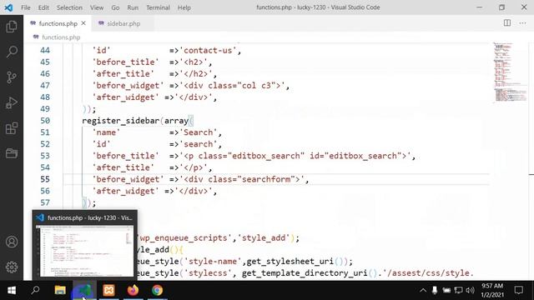The width and height of the screenshot is (534, 300).
Task: Click the closing bracket on line 57
Action: (x=84, y=202)
